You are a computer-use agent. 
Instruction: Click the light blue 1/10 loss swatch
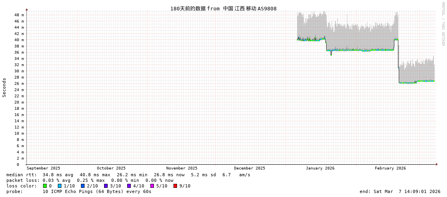pyautogui.click(x=59, y=186)
